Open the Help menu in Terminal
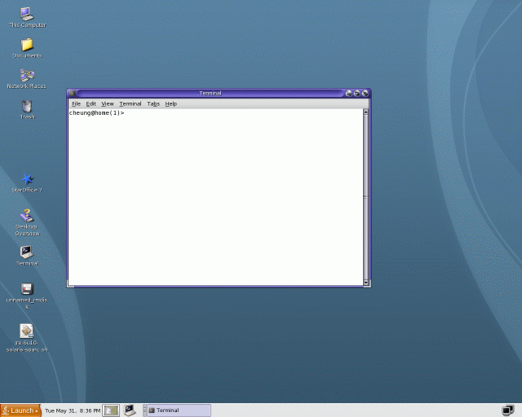This screenshot has width=522, height=417. coord(171,103)
